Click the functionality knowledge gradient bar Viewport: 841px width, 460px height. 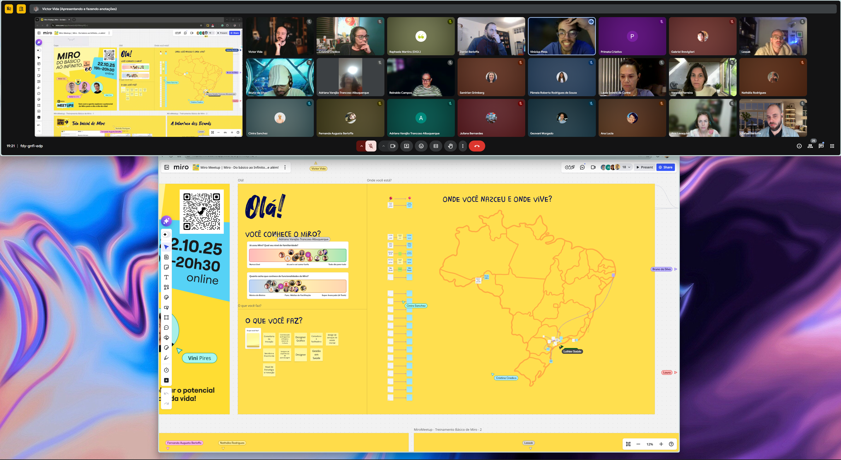(x=298, y=286)
